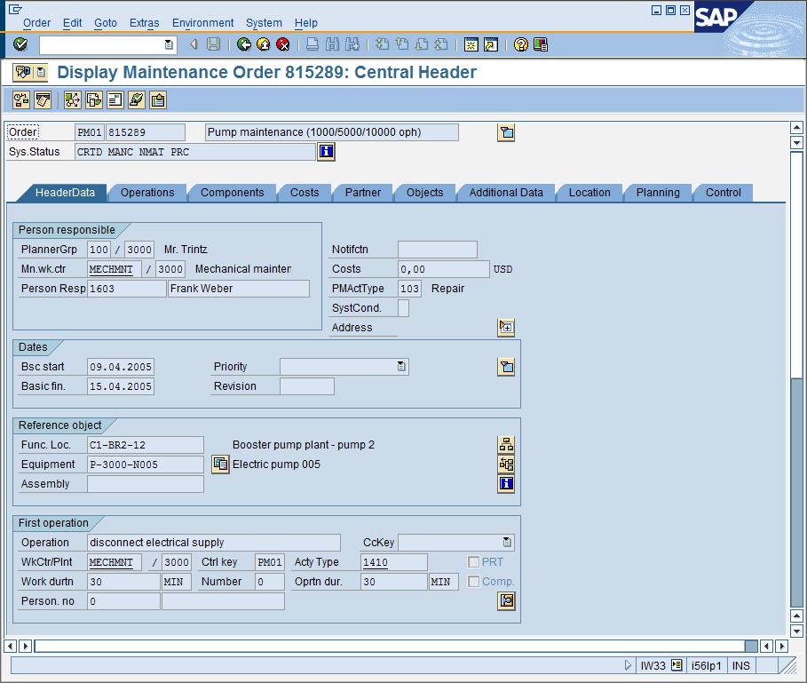Click the small document icon beside the title
Viewport: 807px width, 683px height.
(x=41, y=73)
